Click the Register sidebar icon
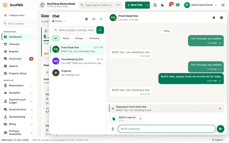The width and height of the screenshot is (229, 143). click(5, 51)
